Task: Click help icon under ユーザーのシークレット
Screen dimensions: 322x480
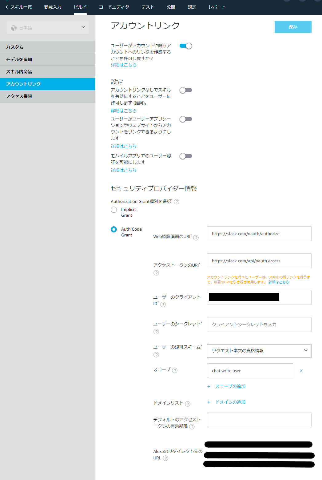Action: 156,332
